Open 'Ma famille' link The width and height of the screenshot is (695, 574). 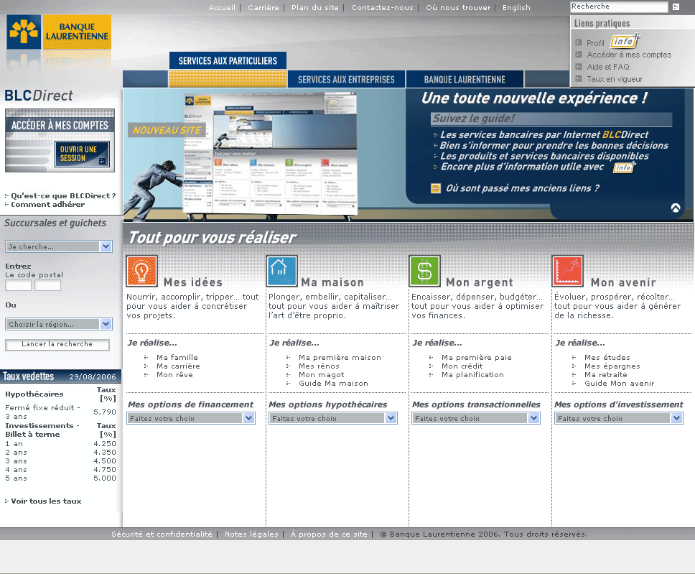(x=177, y=358)
